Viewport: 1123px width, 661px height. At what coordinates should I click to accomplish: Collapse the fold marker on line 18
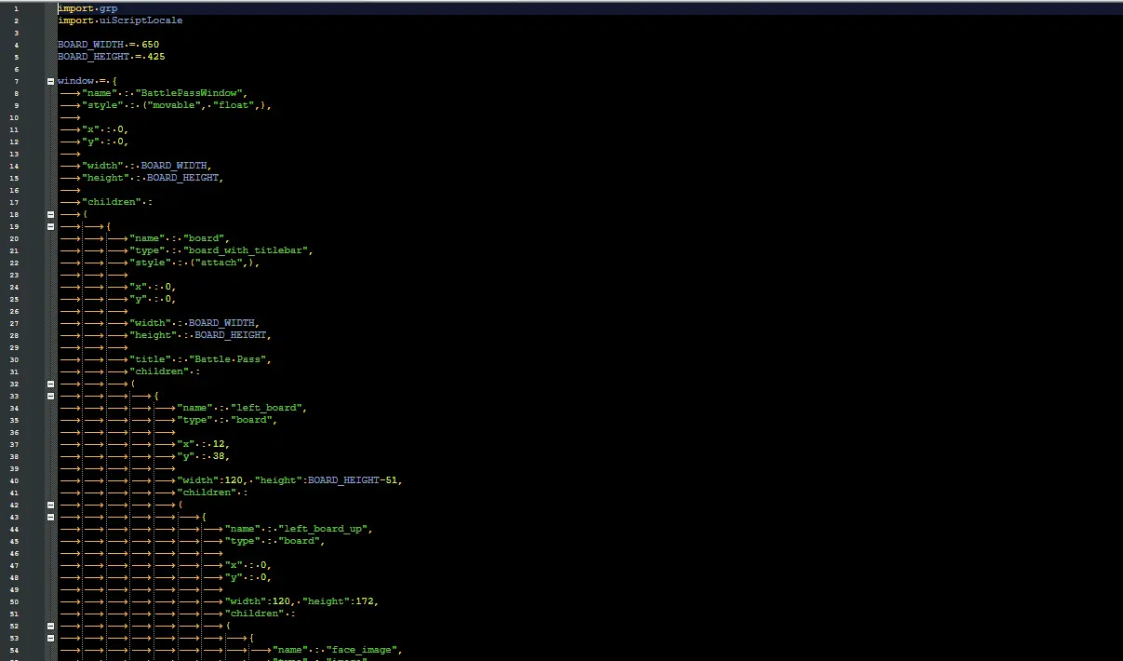[x=50, y=214]
